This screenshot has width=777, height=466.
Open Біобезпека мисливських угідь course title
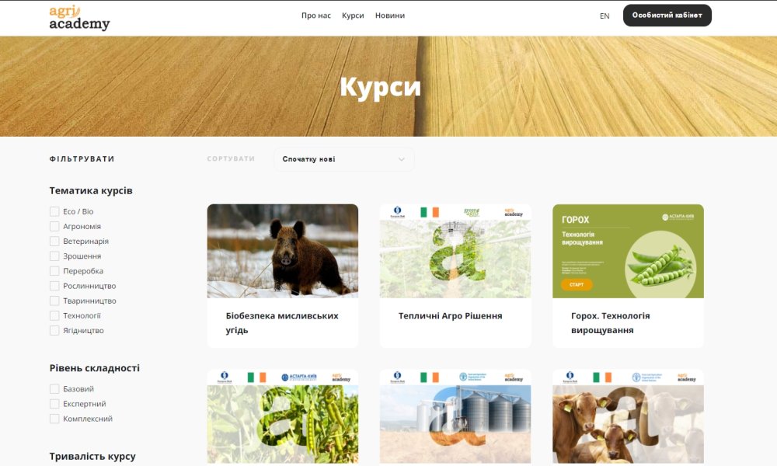click(282, 323)
